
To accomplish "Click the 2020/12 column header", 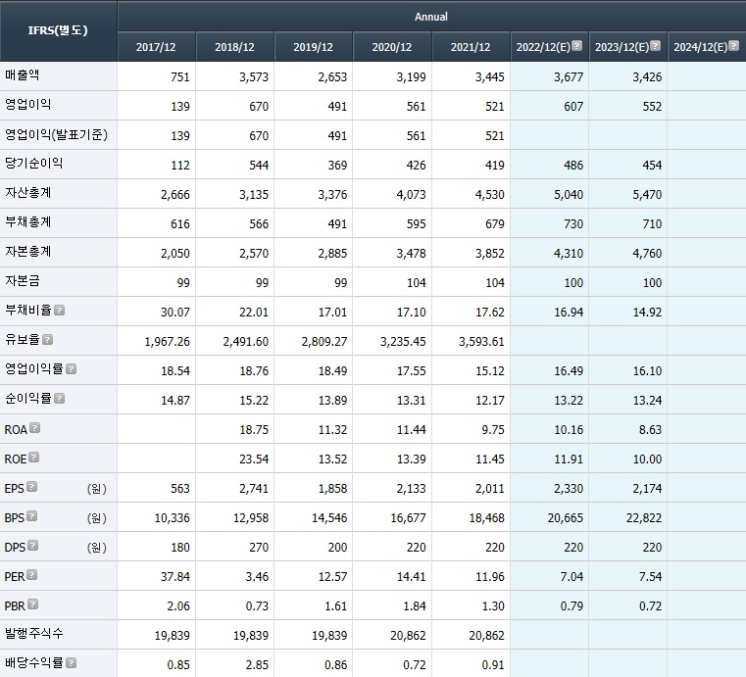I will (392, 47).
